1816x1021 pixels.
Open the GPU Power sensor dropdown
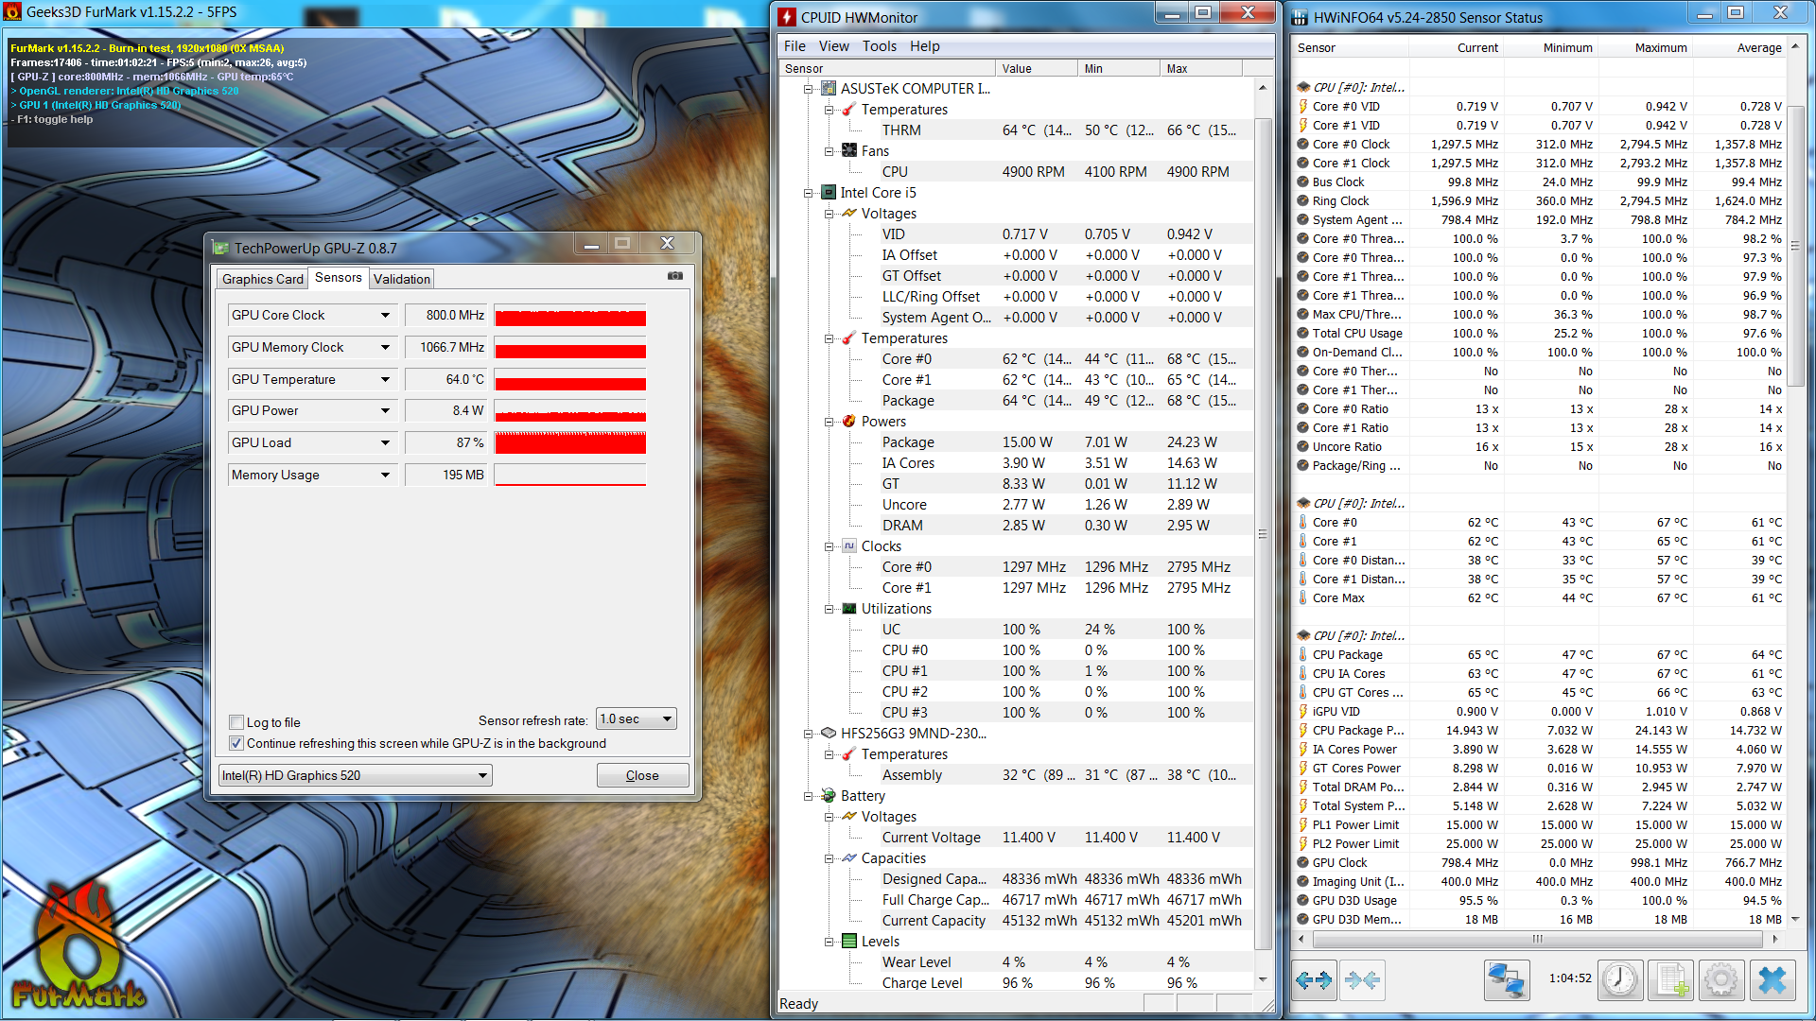[385, 410]
